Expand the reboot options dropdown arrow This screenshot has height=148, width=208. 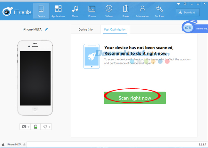point(49,127)
